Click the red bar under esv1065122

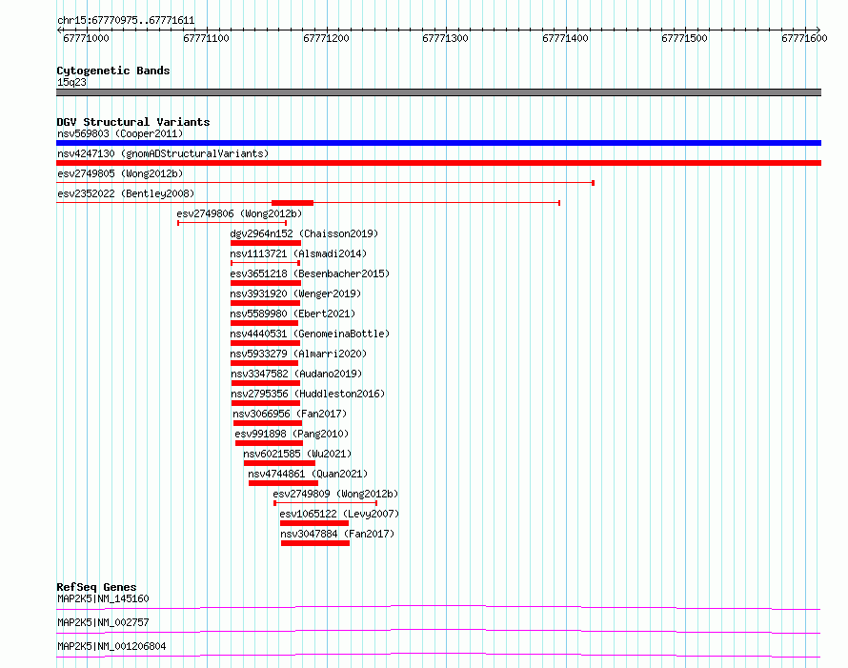(314, 523)
